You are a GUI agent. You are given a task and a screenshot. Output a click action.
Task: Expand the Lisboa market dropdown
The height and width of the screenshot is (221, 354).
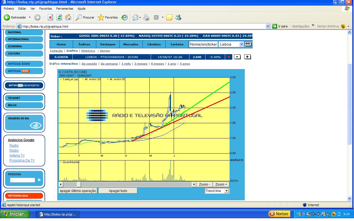(241, 44)
